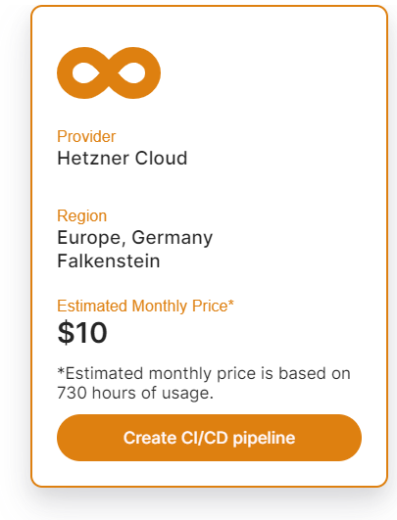Click the orange infinity logo icon
This screenshot has width=397, height=520.
(109, 73)
